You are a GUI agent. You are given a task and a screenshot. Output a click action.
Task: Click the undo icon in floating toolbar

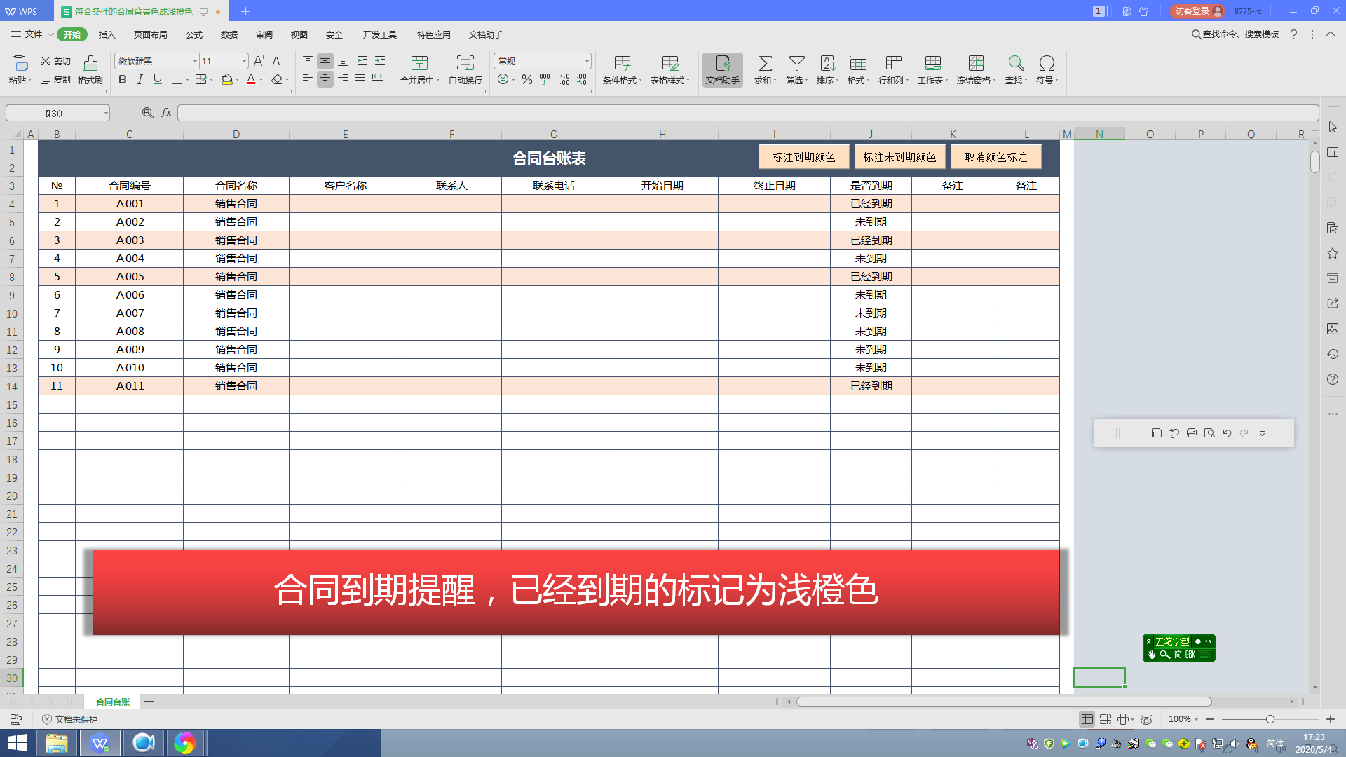tap(1227, 433)
